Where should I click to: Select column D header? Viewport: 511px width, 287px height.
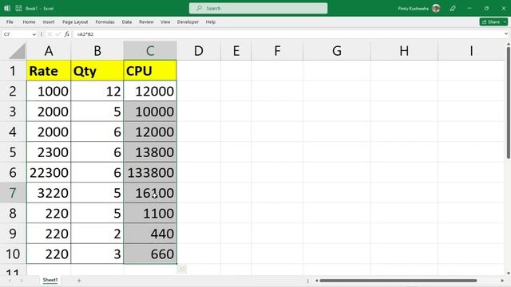(199, 51)
